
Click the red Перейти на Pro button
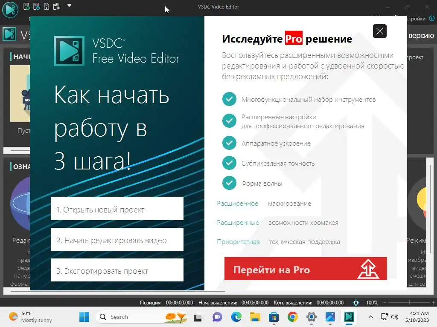tap(306, 269)
